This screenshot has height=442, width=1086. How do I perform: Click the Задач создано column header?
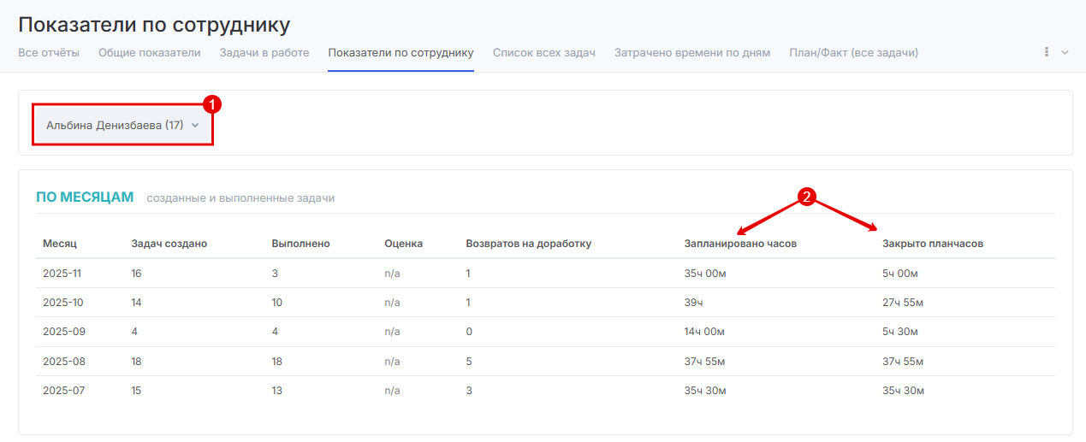(x=169, y=244)
